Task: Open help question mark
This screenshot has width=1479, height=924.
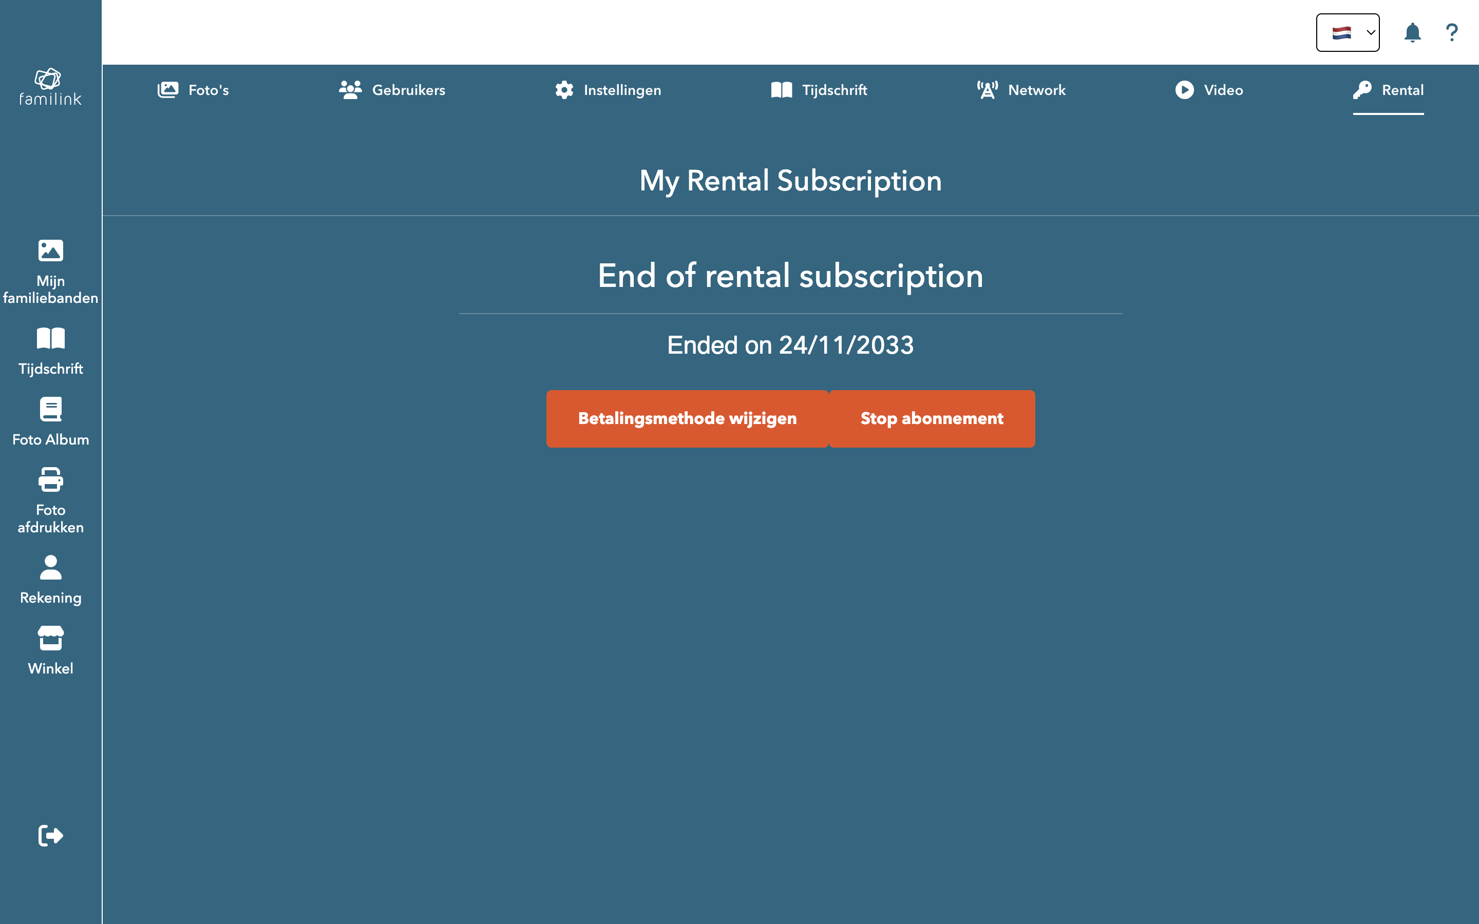Action: (x=1451, y=32)
